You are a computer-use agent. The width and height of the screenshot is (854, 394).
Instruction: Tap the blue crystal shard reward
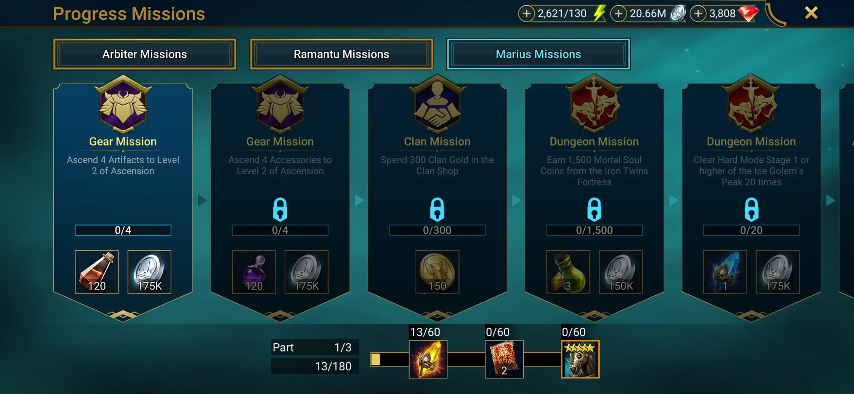pos(725,272)
